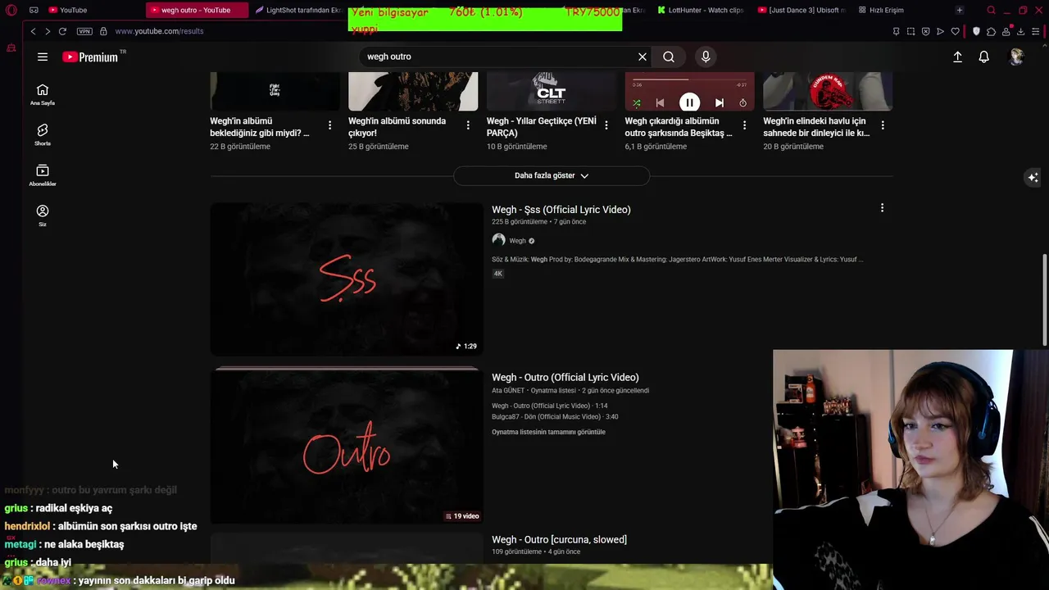1049x590 pixels.
Task: Open the Siz profile section in the sidebar
Action: pyautogui.click(x=43, y=216)
